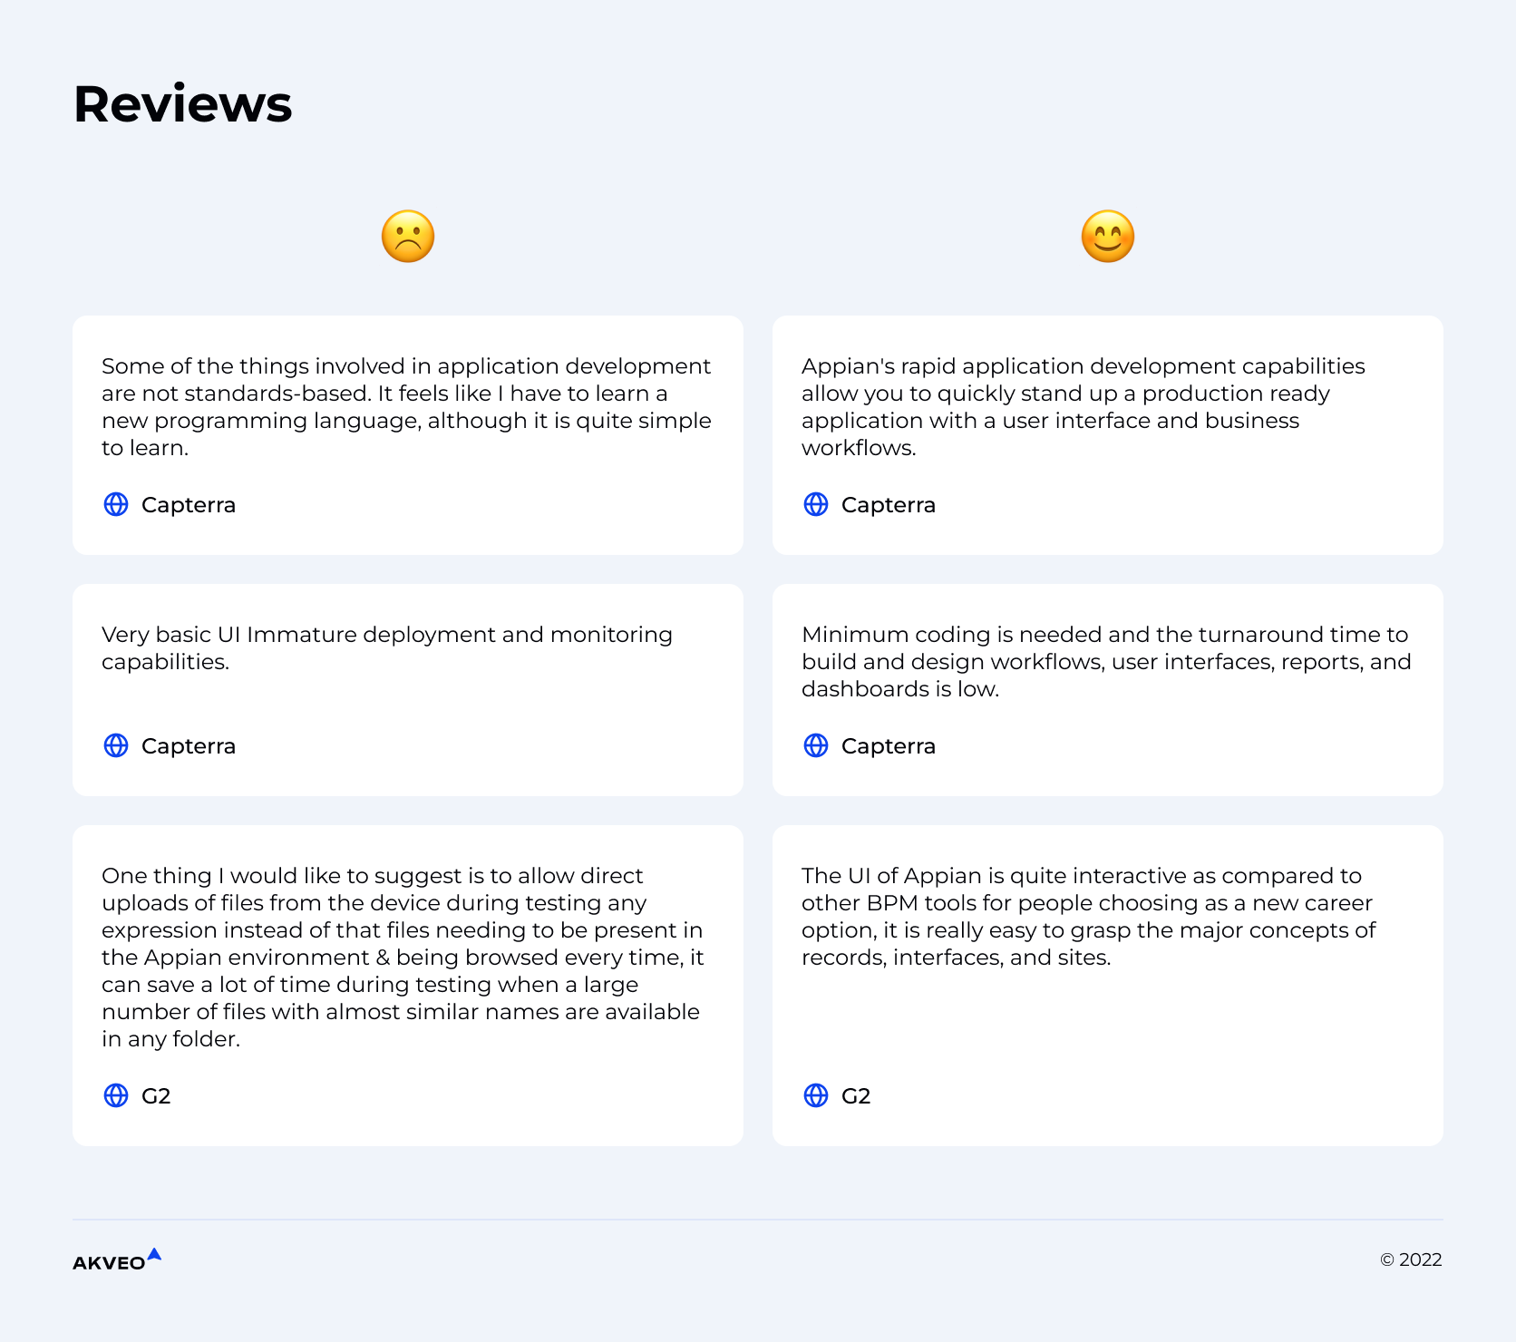Click the smiling face emoji icon
The height and width of the screenshot is (1342, 1516).
pos(1108,237)
